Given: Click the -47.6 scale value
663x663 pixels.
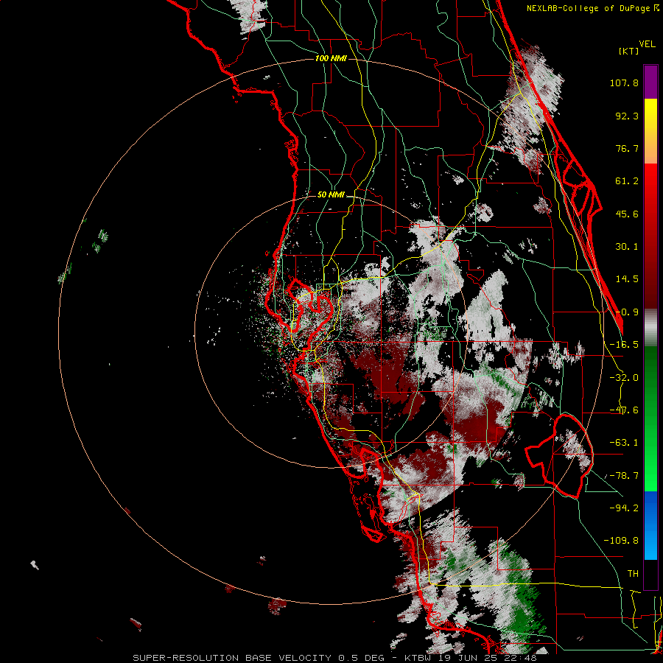Looking at the screenshot, I should click(624, 410).
